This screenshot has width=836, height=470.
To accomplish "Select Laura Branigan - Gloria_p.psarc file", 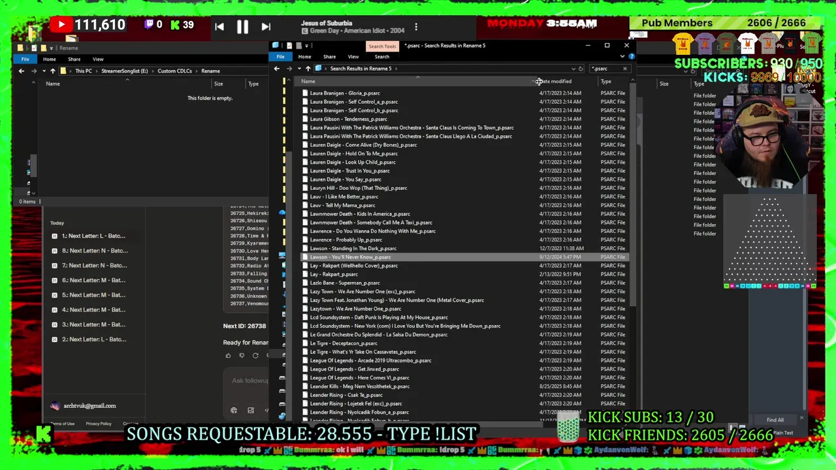I will pos(345,93).
